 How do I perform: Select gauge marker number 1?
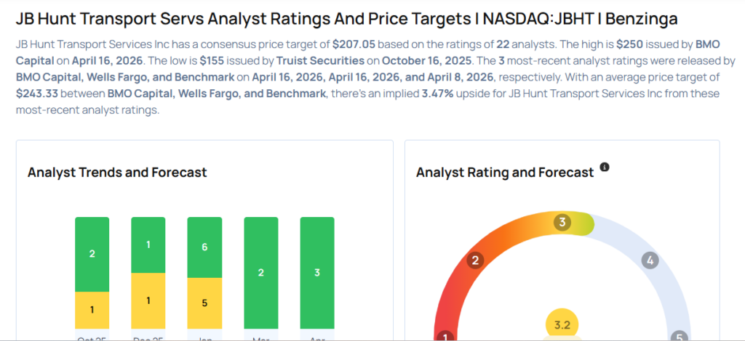point(447,337)
